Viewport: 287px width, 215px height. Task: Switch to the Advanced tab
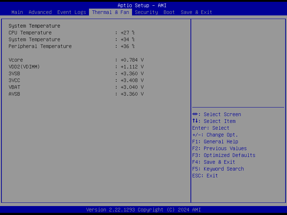(40, 12)
